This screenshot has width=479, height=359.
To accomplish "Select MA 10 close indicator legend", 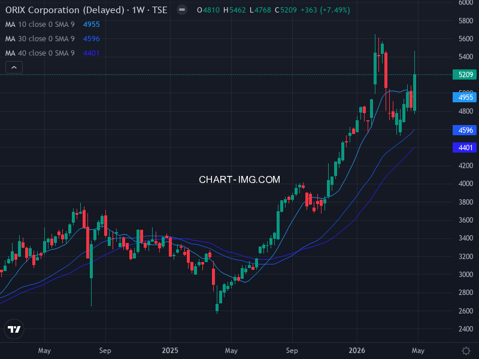I will [40, 25].
